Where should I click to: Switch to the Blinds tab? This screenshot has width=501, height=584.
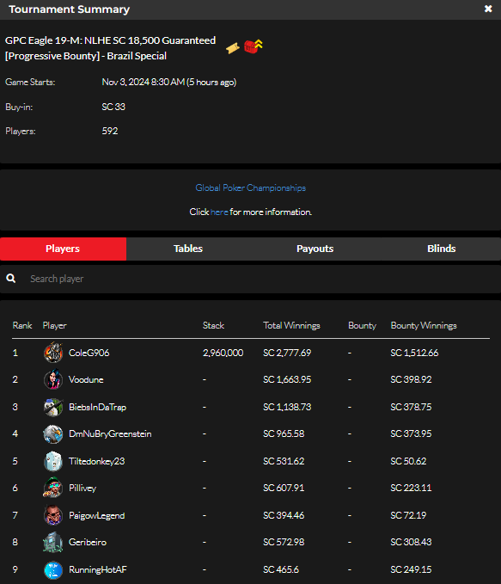coord(442,249)
